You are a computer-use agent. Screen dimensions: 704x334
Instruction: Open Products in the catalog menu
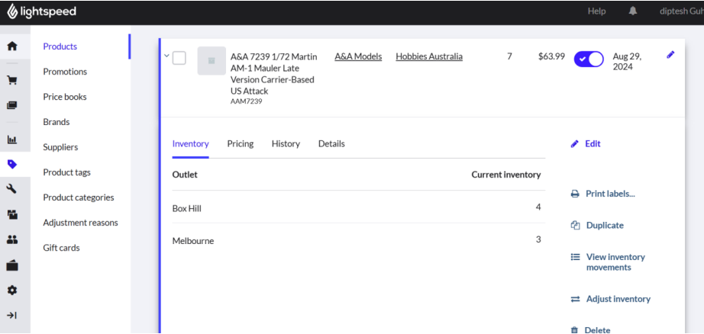[x=60, y=47]
